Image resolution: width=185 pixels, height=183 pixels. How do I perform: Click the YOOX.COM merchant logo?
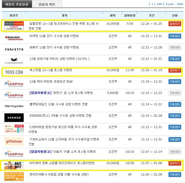coord(14,72)
